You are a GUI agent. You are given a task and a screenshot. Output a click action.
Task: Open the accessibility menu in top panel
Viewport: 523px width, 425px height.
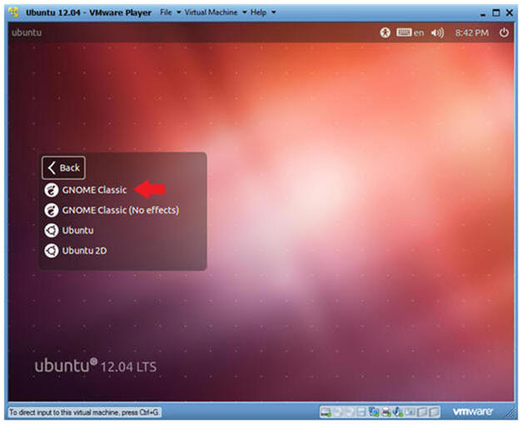coord(385,32)
